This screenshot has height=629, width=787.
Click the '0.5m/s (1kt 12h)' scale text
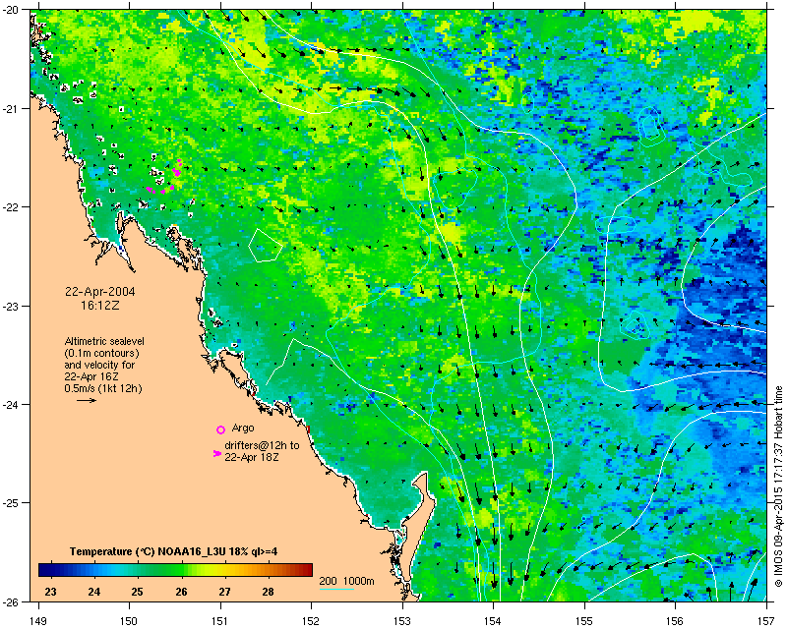click(103, 389)
